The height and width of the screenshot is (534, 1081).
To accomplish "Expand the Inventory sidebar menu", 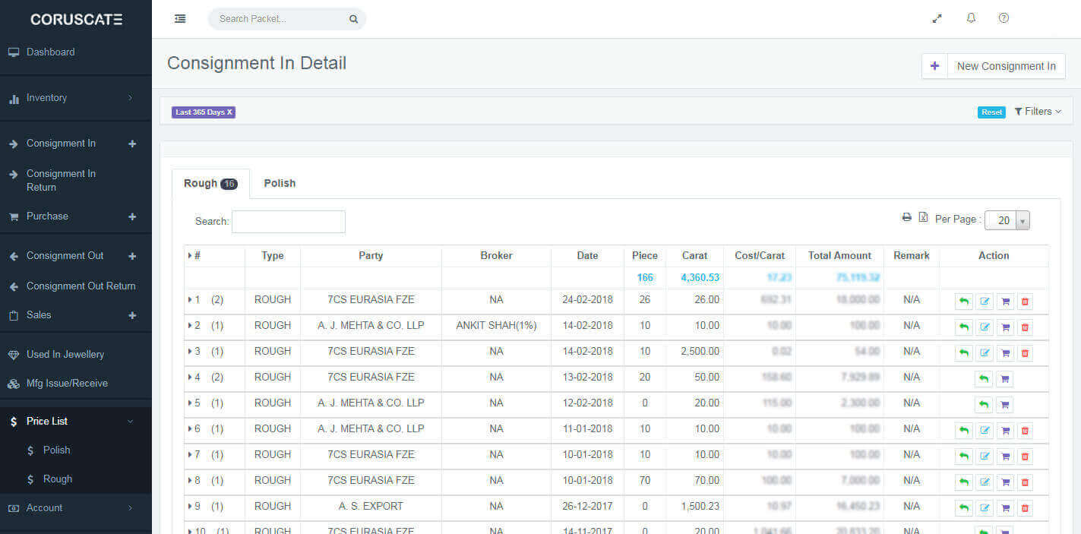I will click(x=75, y=98).
